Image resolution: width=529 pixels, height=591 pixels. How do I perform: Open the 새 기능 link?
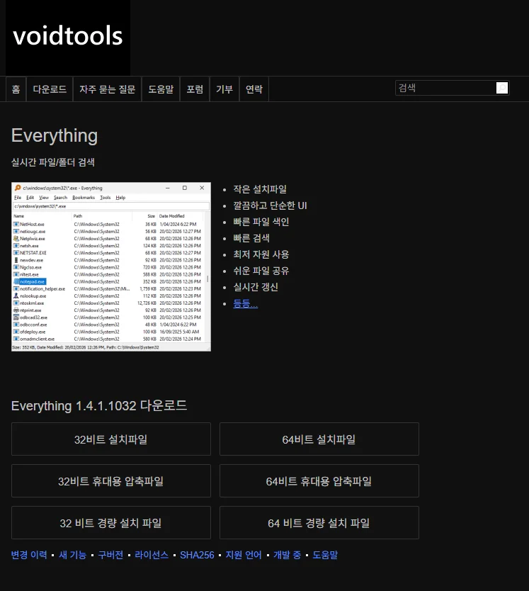click(x=73, y=555)
